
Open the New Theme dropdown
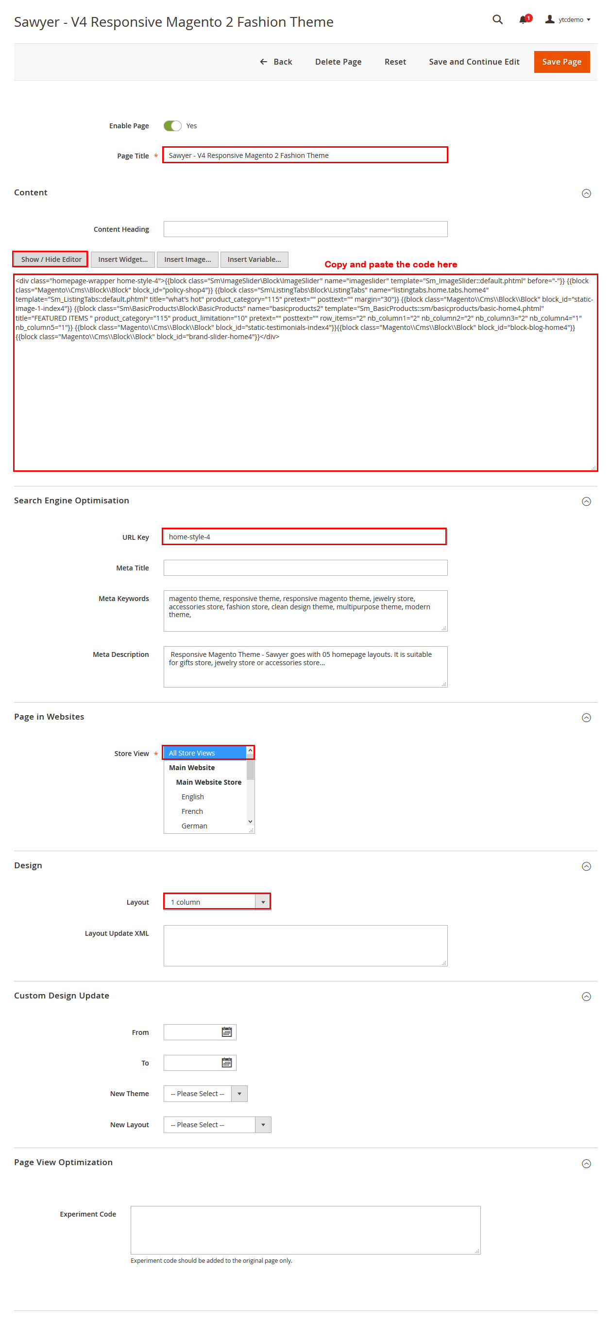tap(205, 1093)
